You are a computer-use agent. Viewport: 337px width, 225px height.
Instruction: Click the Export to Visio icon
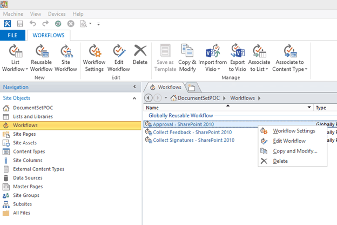[237, 52]
